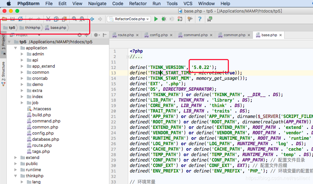Switch to the config.php editor tab
313x184 pixels.
(x=159, y=35)
